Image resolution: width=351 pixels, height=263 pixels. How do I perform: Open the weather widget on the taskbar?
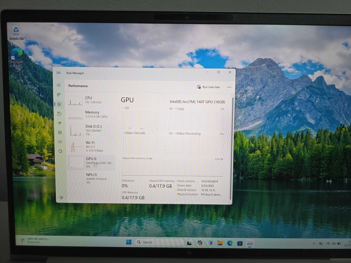(35, 240)
